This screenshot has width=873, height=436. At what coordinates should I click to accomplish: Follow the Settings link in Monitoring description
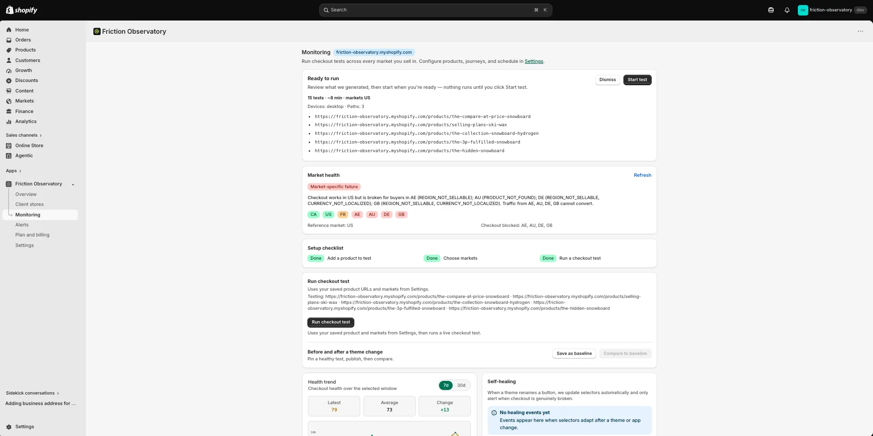point(534,62)
